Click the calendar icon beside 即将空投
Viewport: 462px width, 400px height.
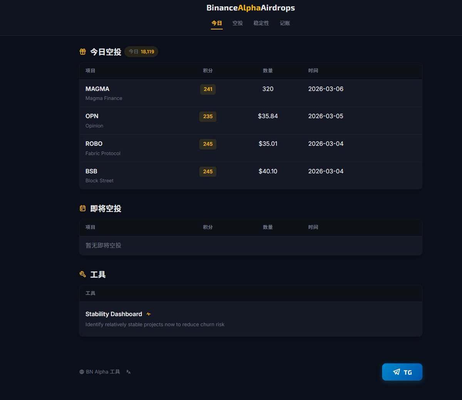pyautogui.click(x=83, y=208)
